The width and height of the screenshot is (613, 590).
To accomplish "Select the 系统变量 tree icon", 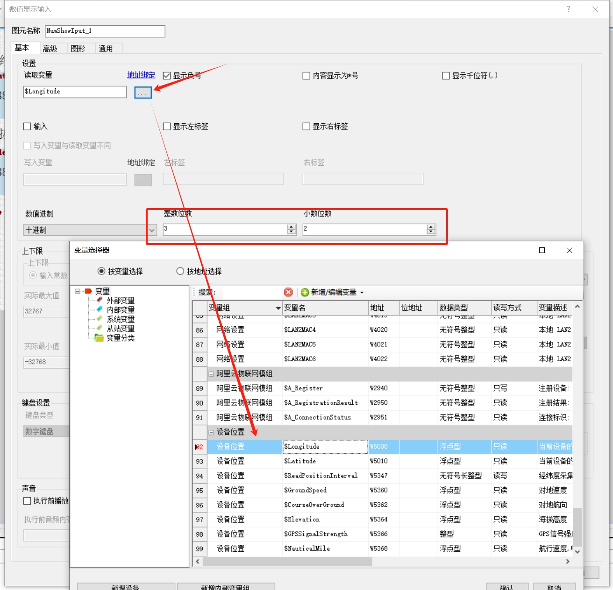I will pos(100,319).
